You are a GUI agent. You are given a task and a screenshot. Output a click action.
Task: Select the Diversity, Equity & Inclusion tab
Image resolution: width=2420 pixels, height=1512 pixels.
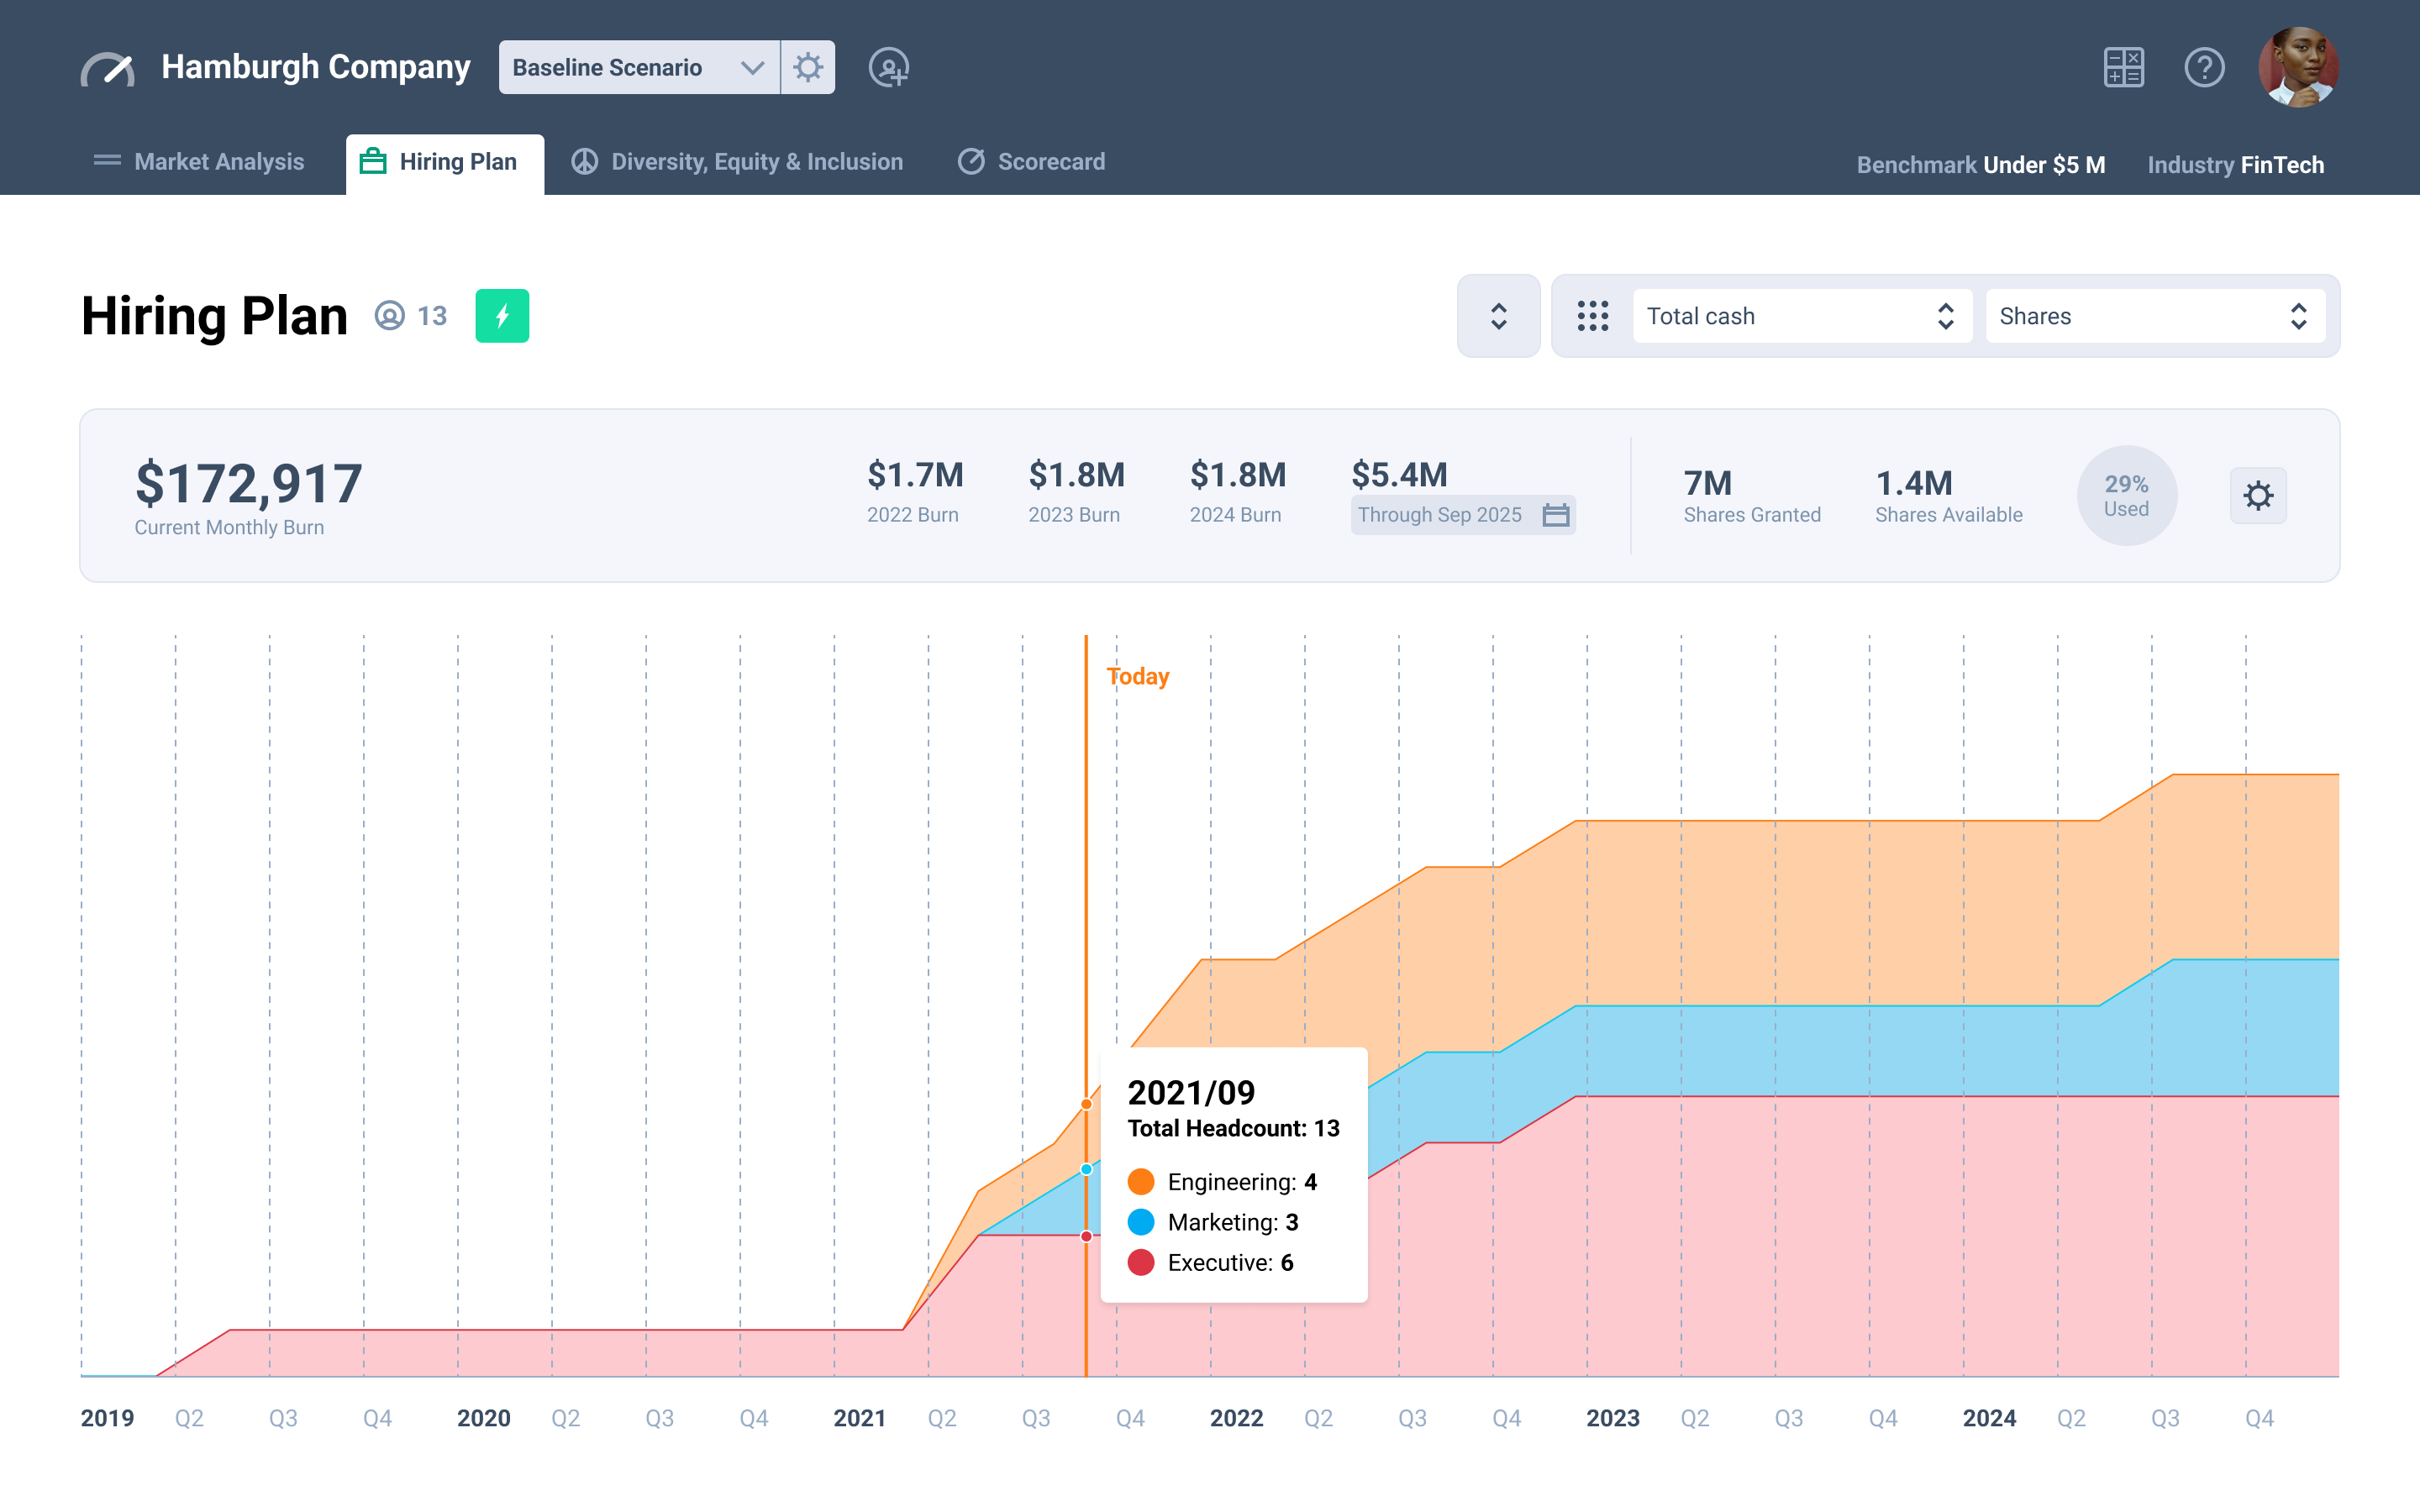coord(757,161)
